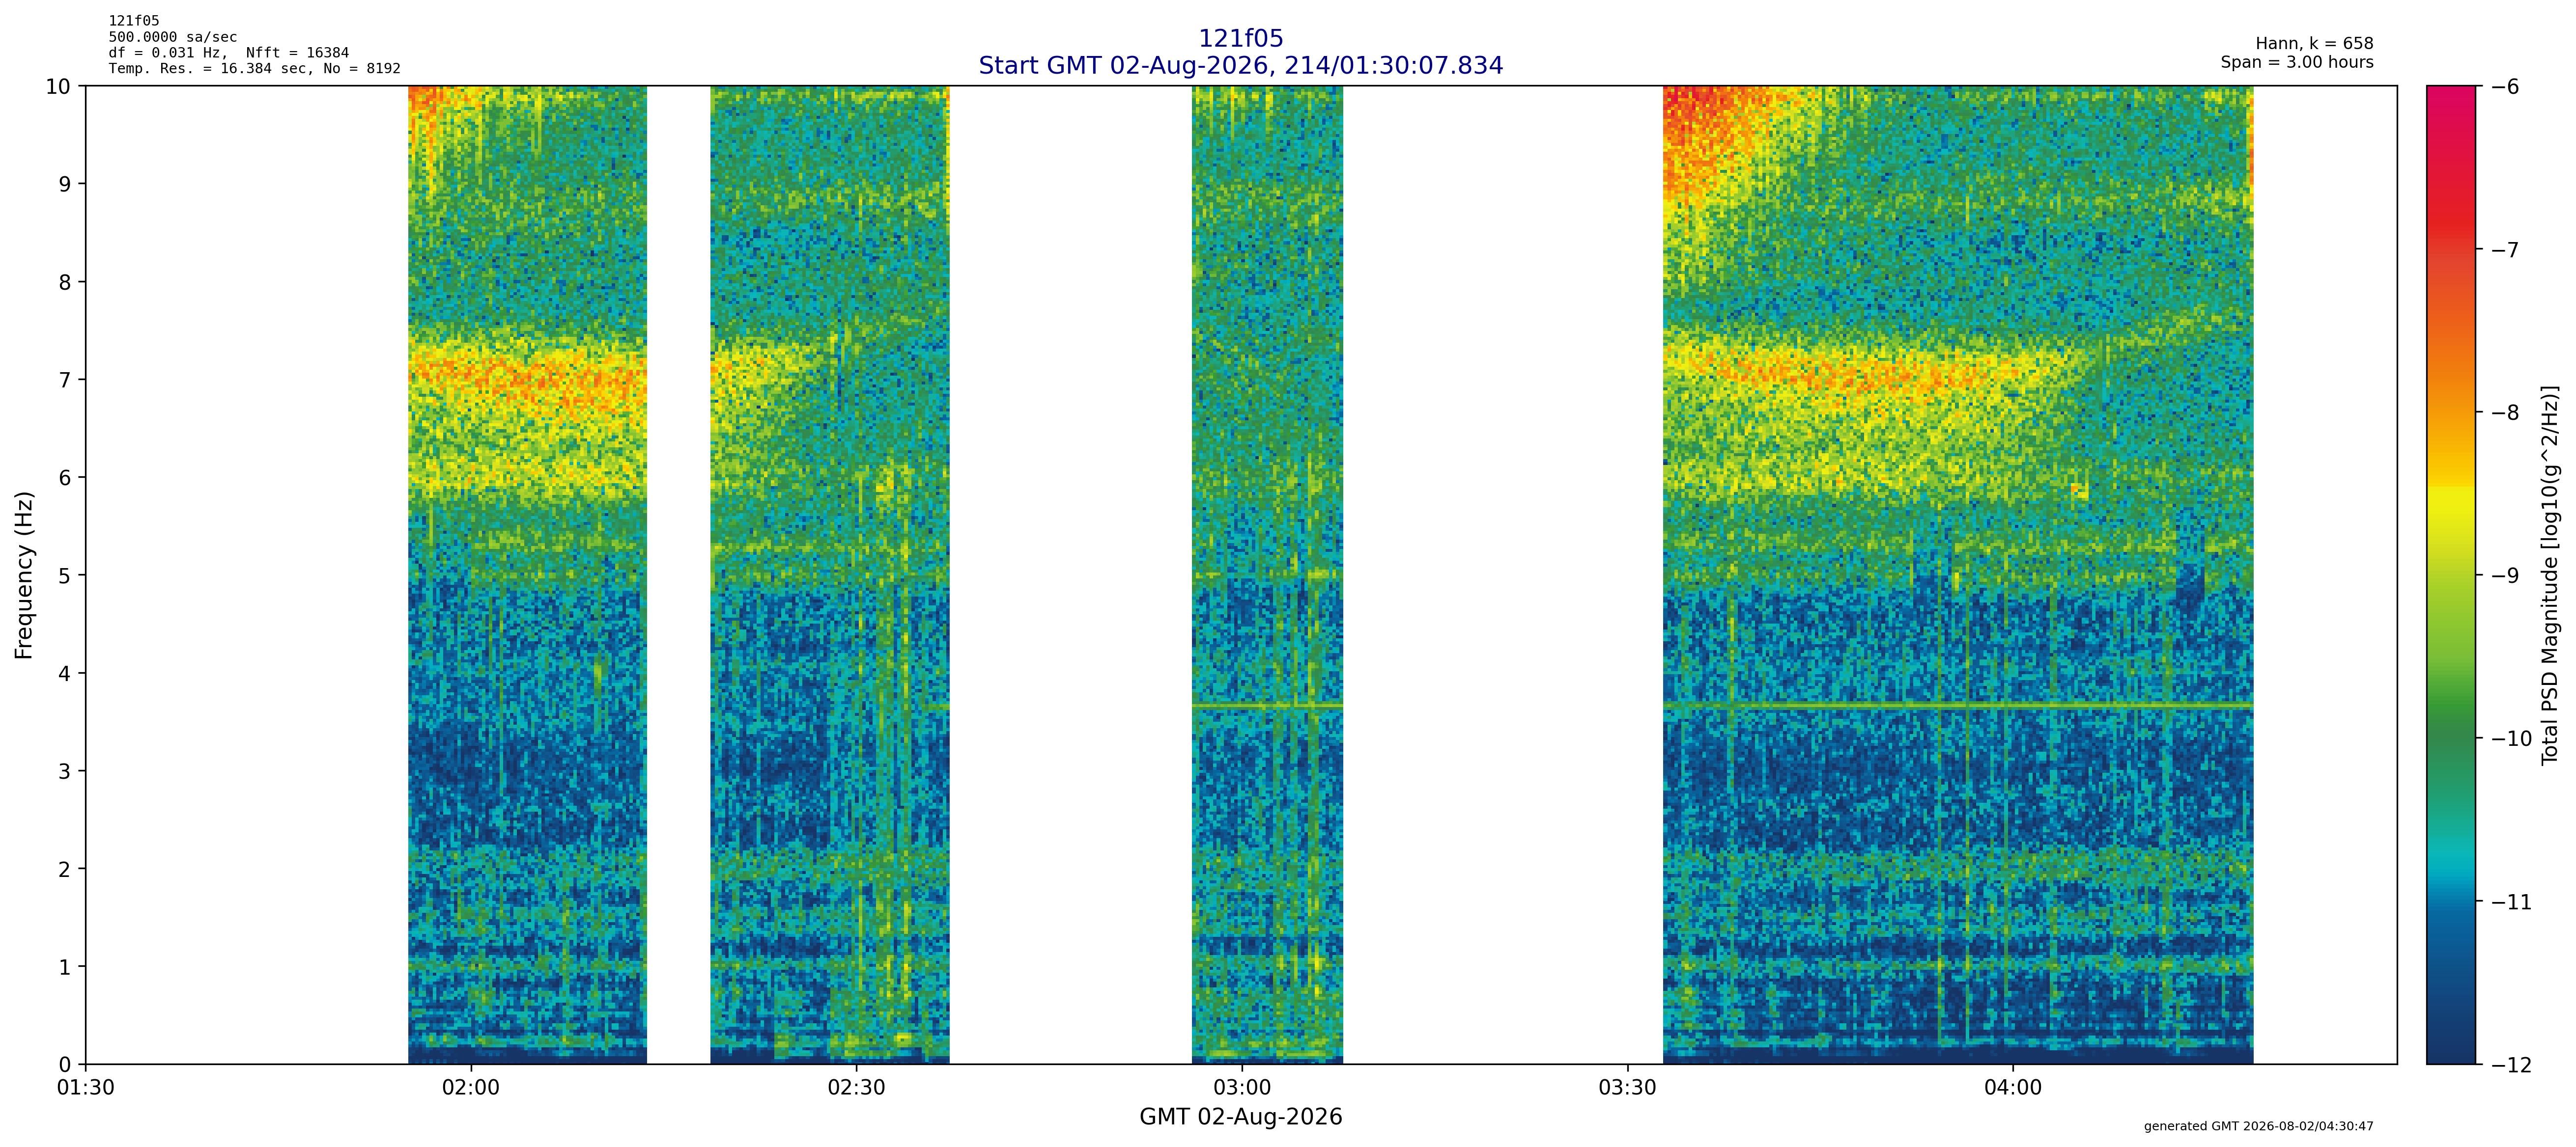Click the "Total PSD Magnitude" colorbar label
2576x1147 pixels.
click(2550, 574)
